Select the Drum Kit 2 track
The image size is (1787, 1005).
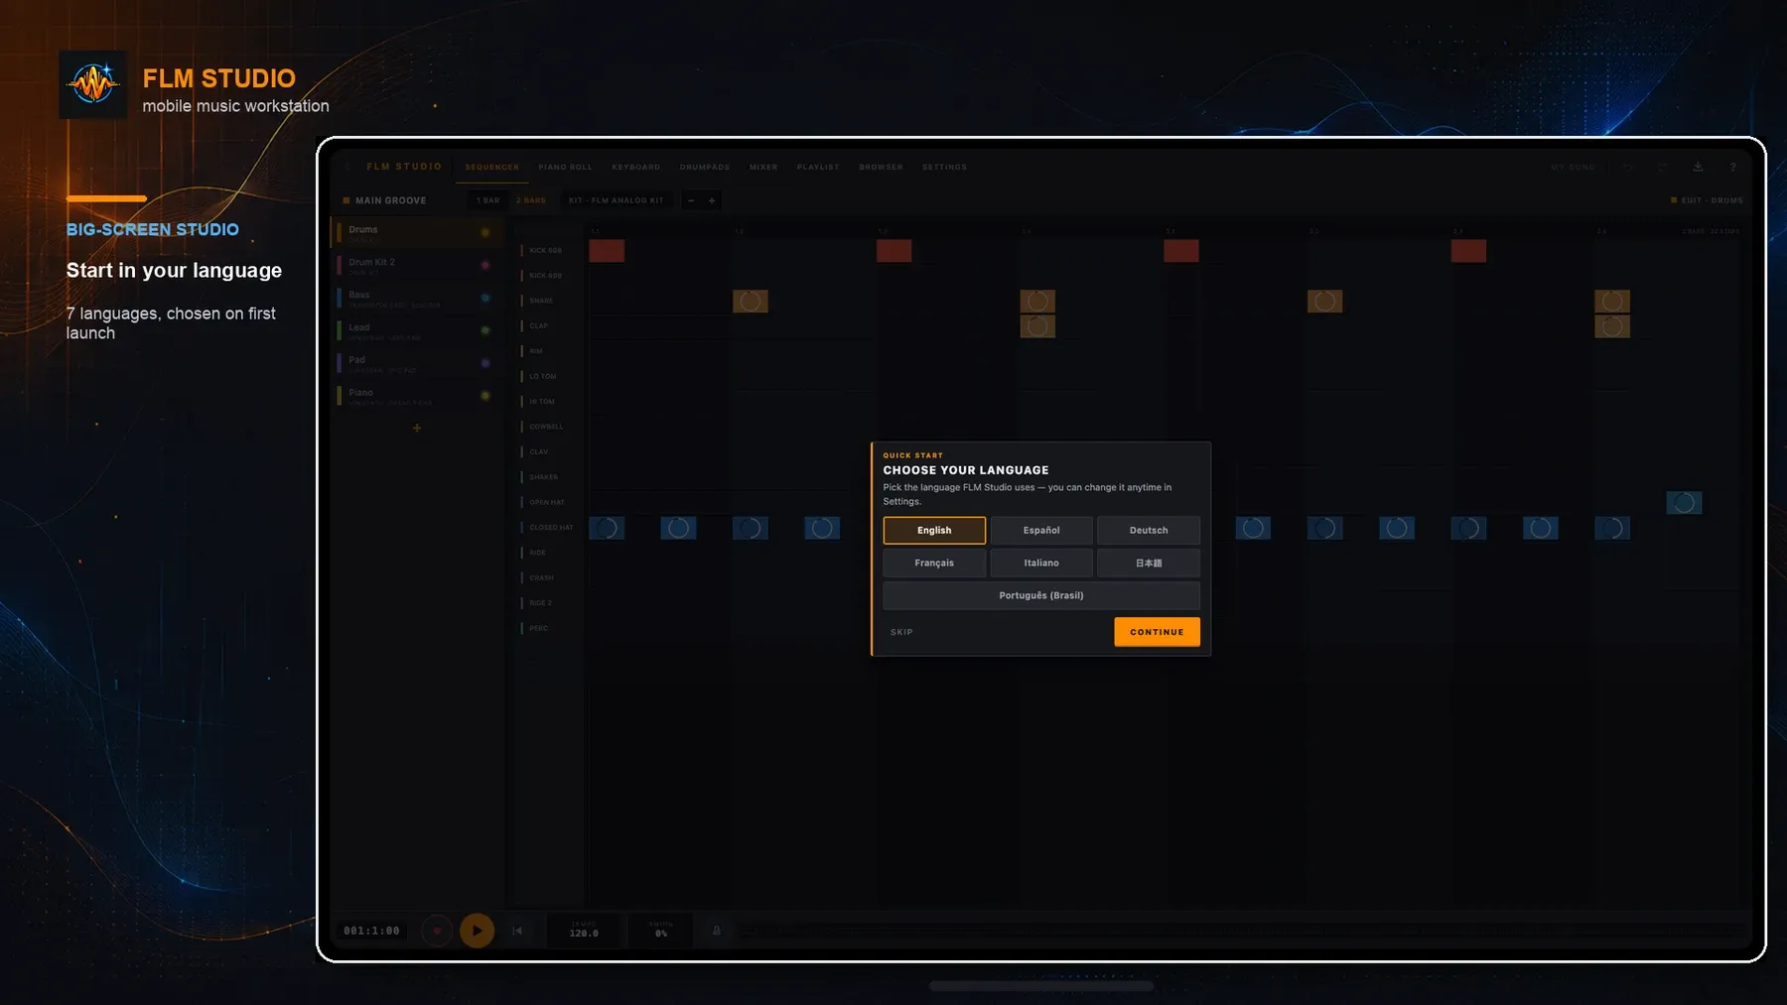(x=416, y=266)
